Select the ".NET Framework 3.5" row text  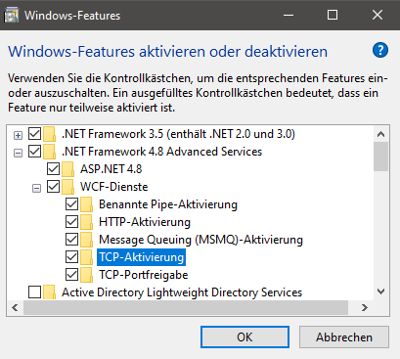click(x=178, y=134)
